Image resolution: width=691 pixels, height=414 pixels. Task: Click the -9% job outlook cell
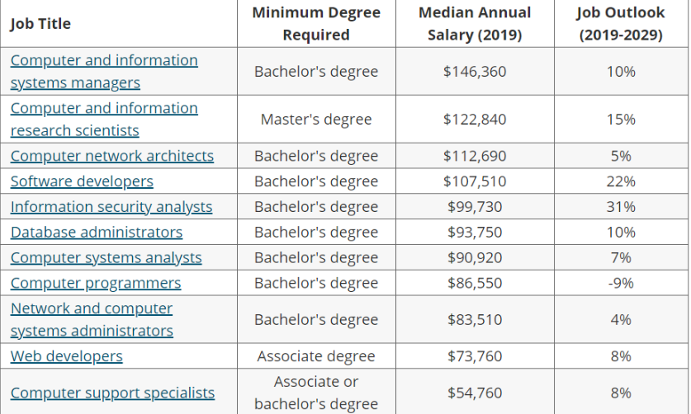tap(621, 284)
